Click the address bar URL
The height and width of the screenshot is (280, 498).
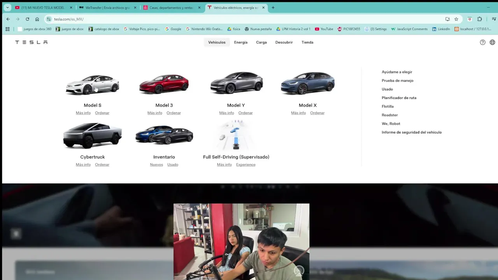point(69,19)
